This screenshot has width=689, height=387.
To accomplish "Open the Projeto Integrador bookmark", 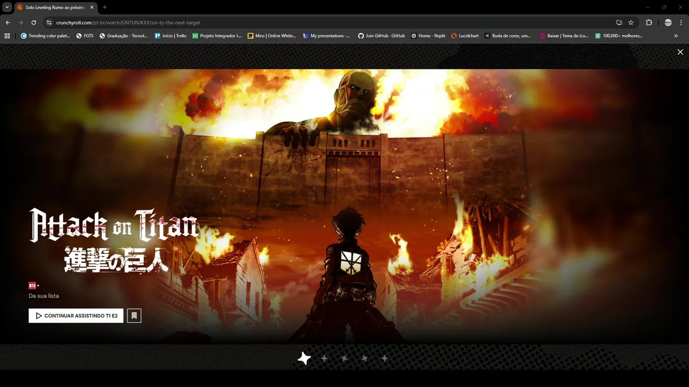I will (x=217, y=35).
